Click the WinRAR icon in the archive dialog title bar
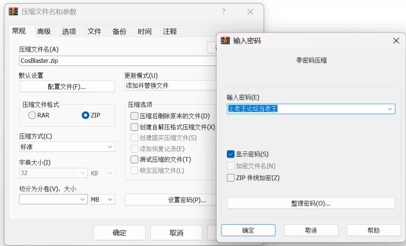This screenshot has width=406, height=246. click(x=13, y=12)
